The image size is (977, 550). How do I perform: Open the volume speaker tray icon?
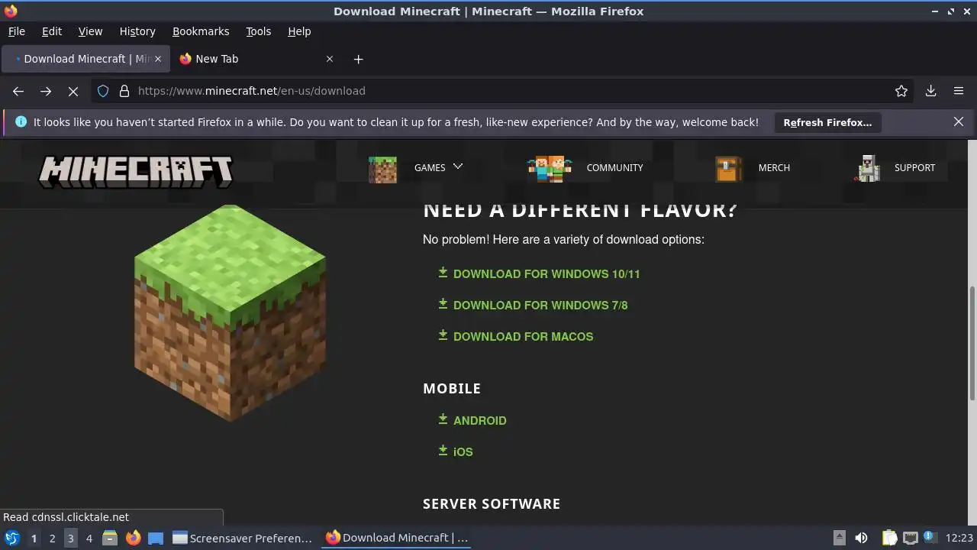862,539
